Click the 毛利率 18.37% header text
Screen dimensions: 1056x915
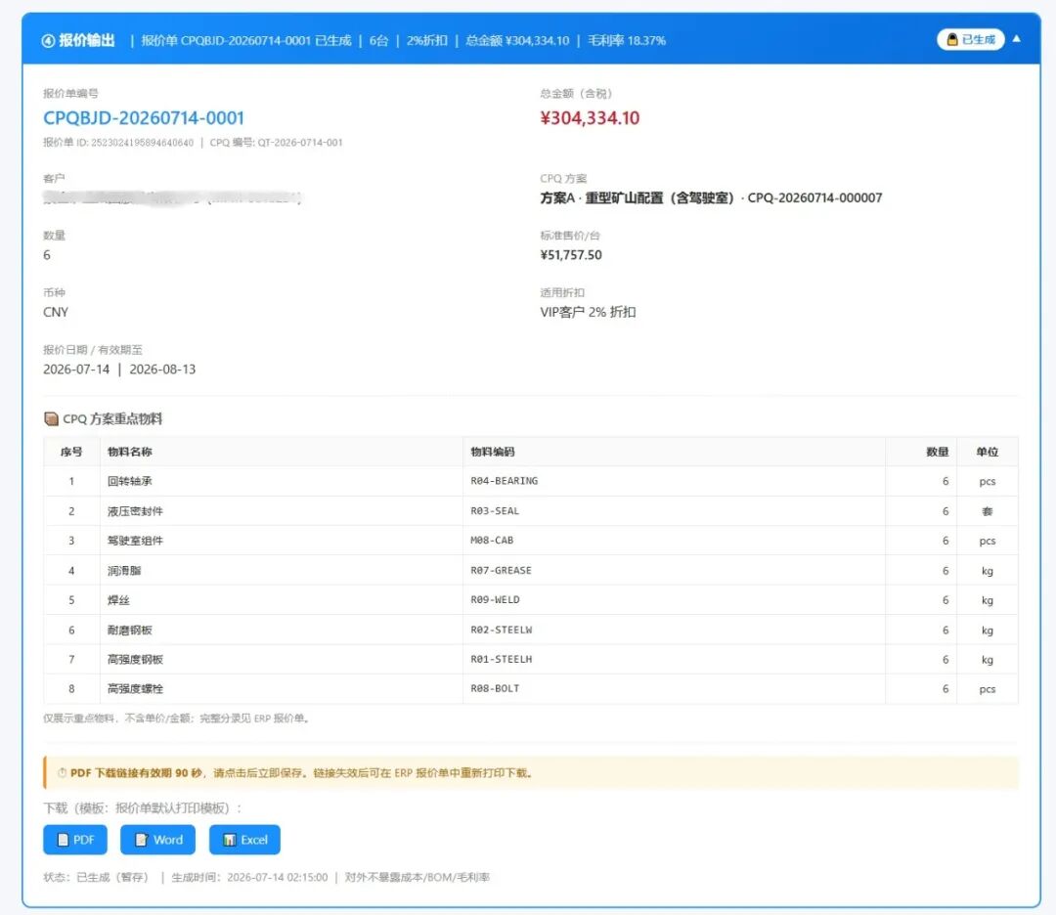(x=627, y=40)
